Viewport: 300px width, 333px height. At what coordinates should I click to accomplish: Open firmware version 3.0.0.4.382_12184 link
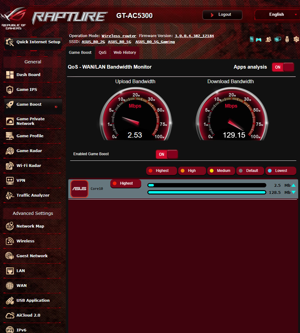point(194,36)
